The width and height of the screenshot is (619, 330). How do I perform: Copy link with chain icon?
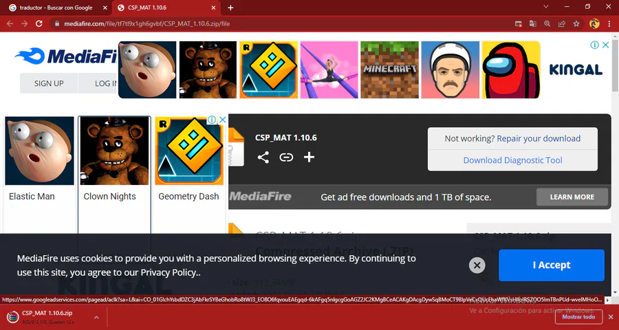286,157
